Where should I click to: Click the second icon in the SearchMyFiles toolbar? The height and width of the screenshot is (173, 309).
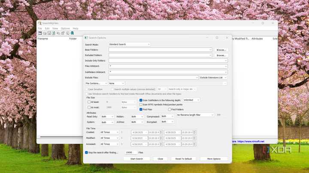pos(45,33)
